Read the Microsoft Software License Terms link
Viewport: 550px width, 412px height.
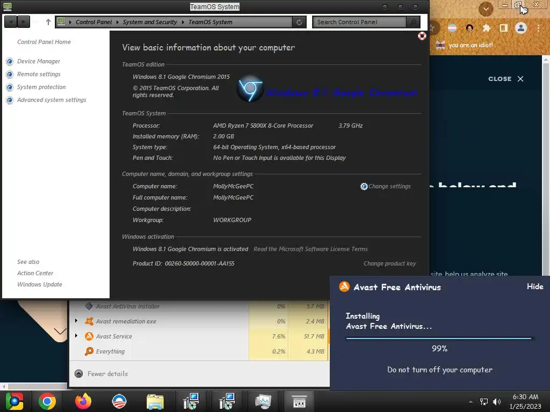tap(311, 249)
